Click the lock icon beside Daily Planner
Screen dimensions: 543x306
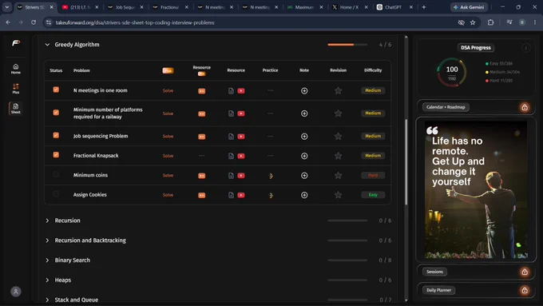pos(525,290)
